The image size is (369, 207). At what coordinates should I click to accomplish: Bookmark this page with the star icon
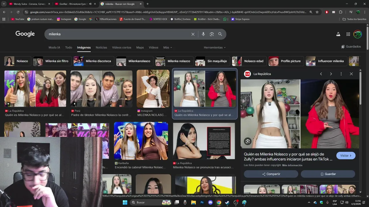317,12
